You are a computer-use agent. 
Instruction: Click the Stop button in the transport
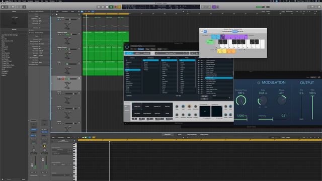coord(107,7)
